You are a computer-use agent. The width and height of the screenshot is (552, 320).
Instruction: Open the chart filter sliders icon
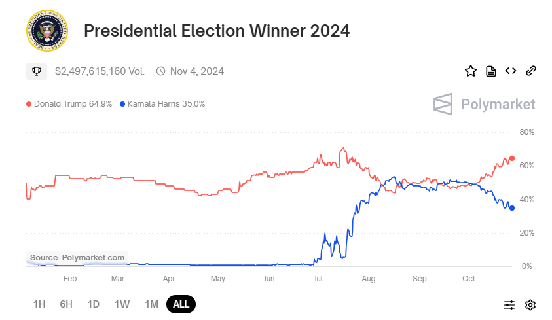tap(509, 304)
